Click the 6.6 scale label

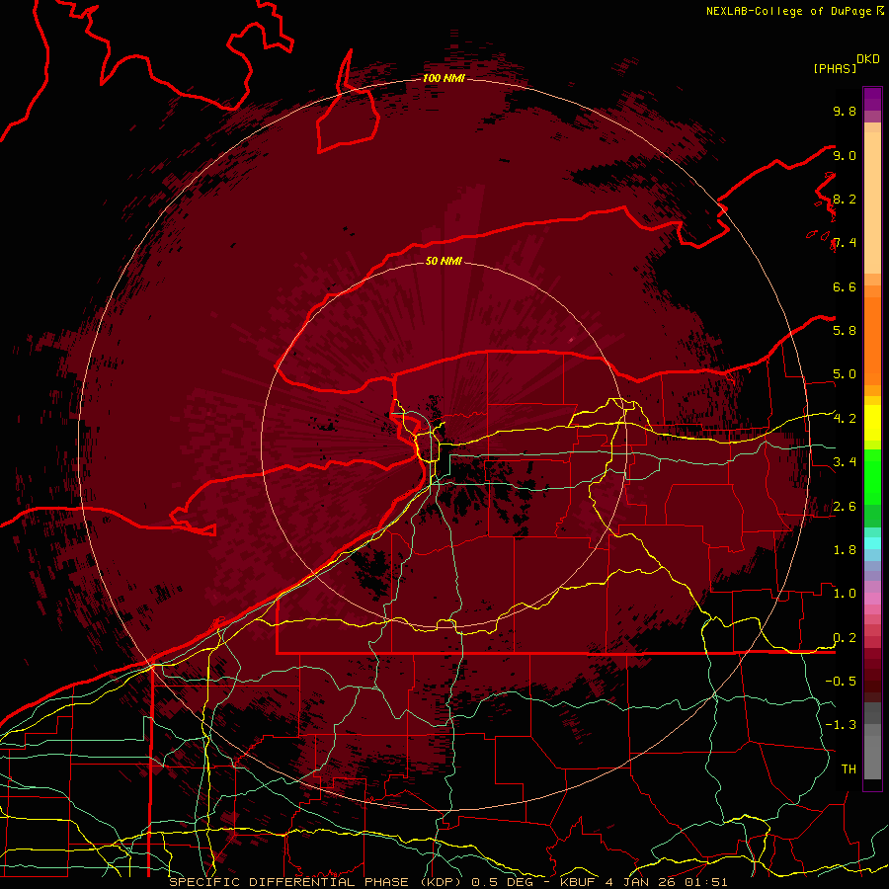845,286
